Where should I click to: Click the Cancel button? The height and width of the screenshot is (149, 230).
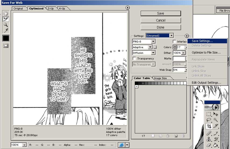161,20
